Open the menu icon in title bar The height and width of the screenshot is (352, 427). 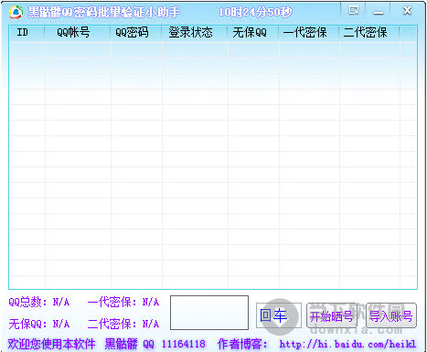click(x=354, y=11)
